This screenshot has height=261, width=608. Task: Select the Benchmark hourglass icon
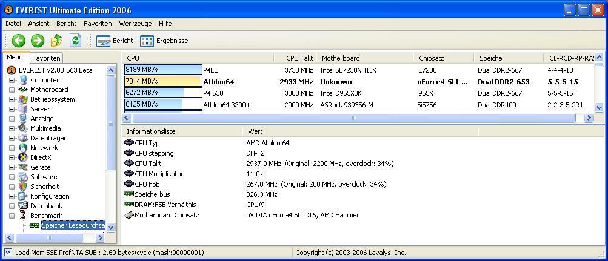(23, 216)
